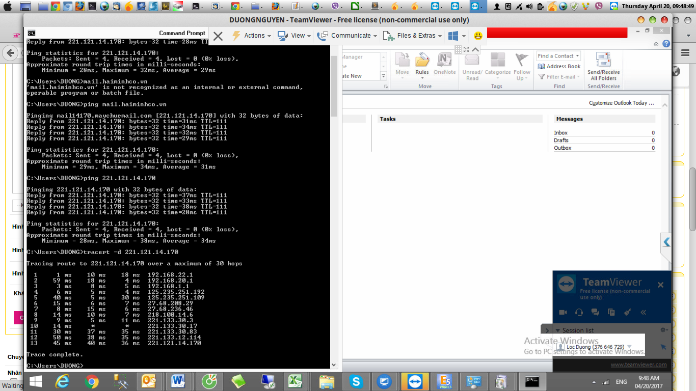The height and width of the screenshot is (391, 696).
Task: Collapse the Session list section
Action: [558, 330]
